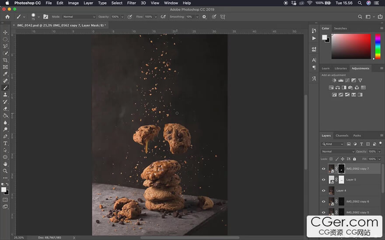Hide the IMG_0562 copy 7 layer
The width and height of the screenshot is (385, 240).
pyautogui.click(x=323, y=169)
